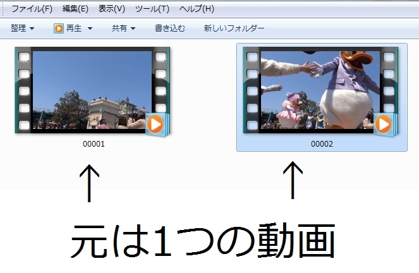419x273 pixels.
Task: Select the 00001 video thumbnail
Action: click(x=92, y=90)
